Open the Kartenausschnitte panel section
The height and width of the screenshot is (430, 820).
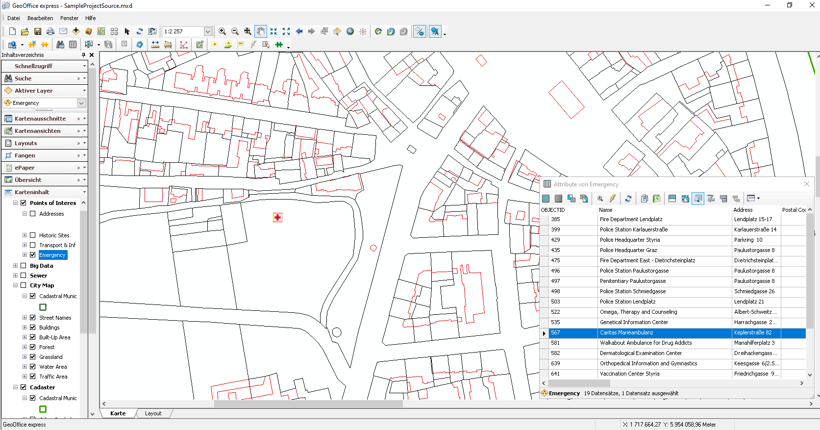tap(40, 119)
